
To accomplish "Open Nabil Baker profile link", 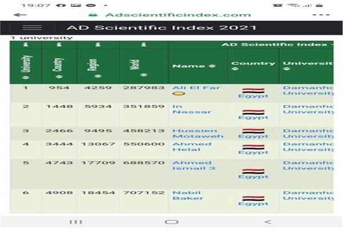I will click(188, 196).
